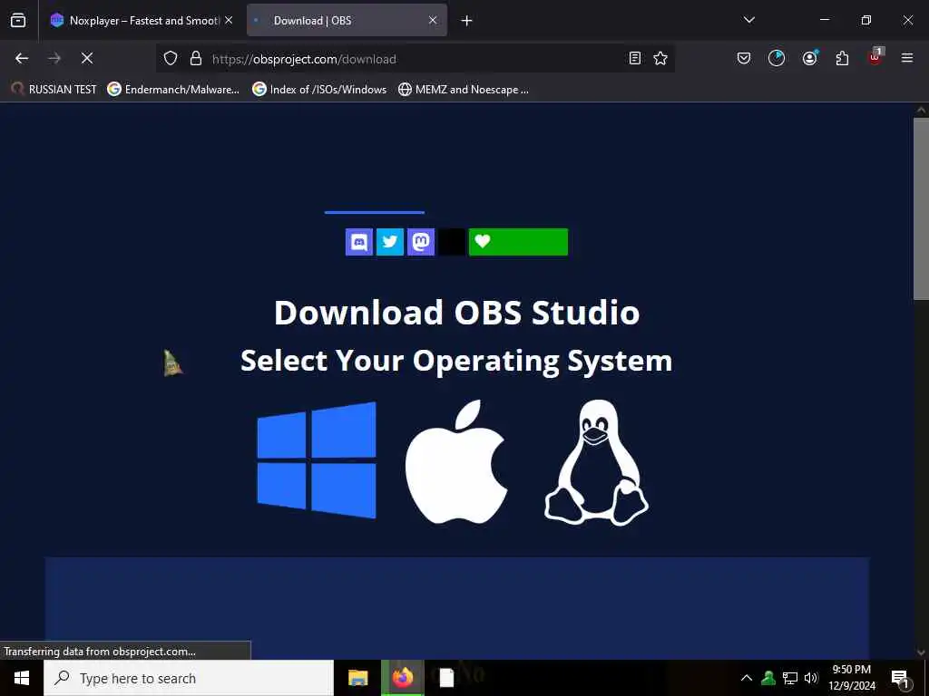Open the Index of /ISOs/Windows bookmark

click(x=319, y=90)
